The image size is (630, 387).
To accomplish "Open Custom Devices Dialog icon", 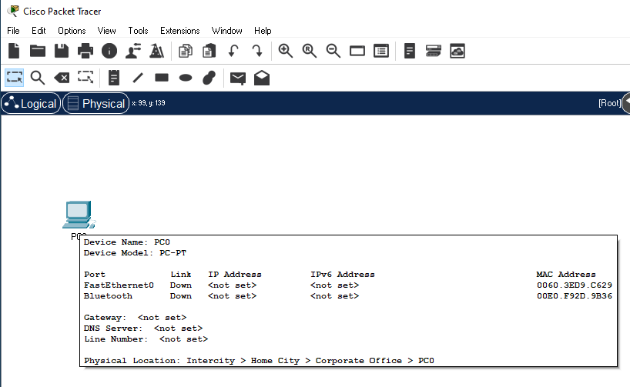I will click(x=381, y=51).
